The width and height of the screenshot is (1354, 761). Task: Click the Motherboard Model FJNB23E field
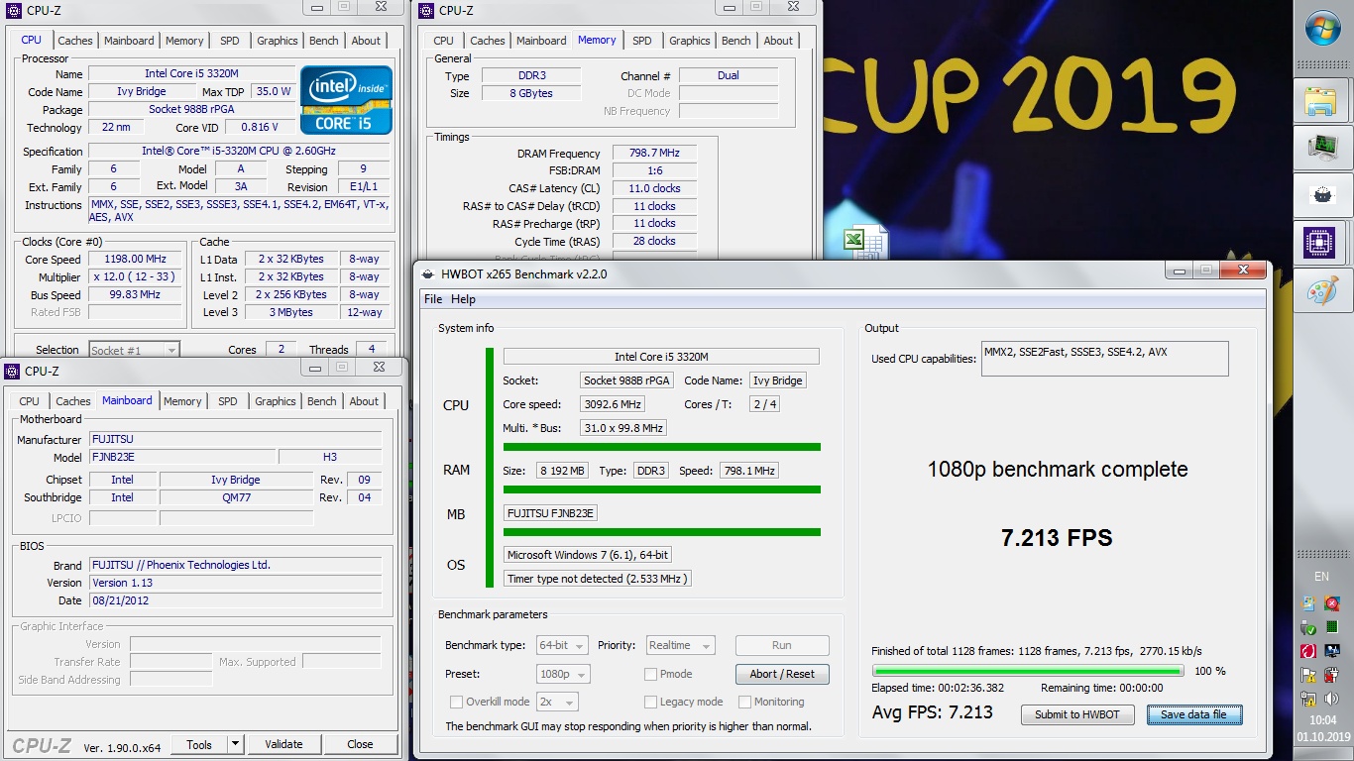181,457
